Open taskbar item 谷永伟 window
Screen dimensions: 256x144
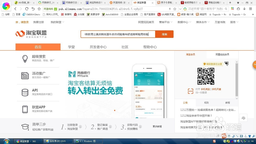[x=59, y=141]
